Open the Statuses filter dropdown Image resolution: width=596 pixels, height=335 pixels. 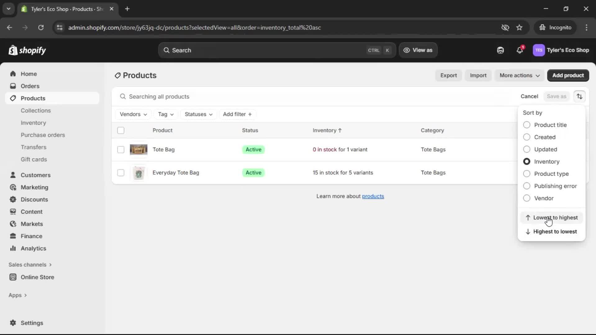click(x=198, y=114)
